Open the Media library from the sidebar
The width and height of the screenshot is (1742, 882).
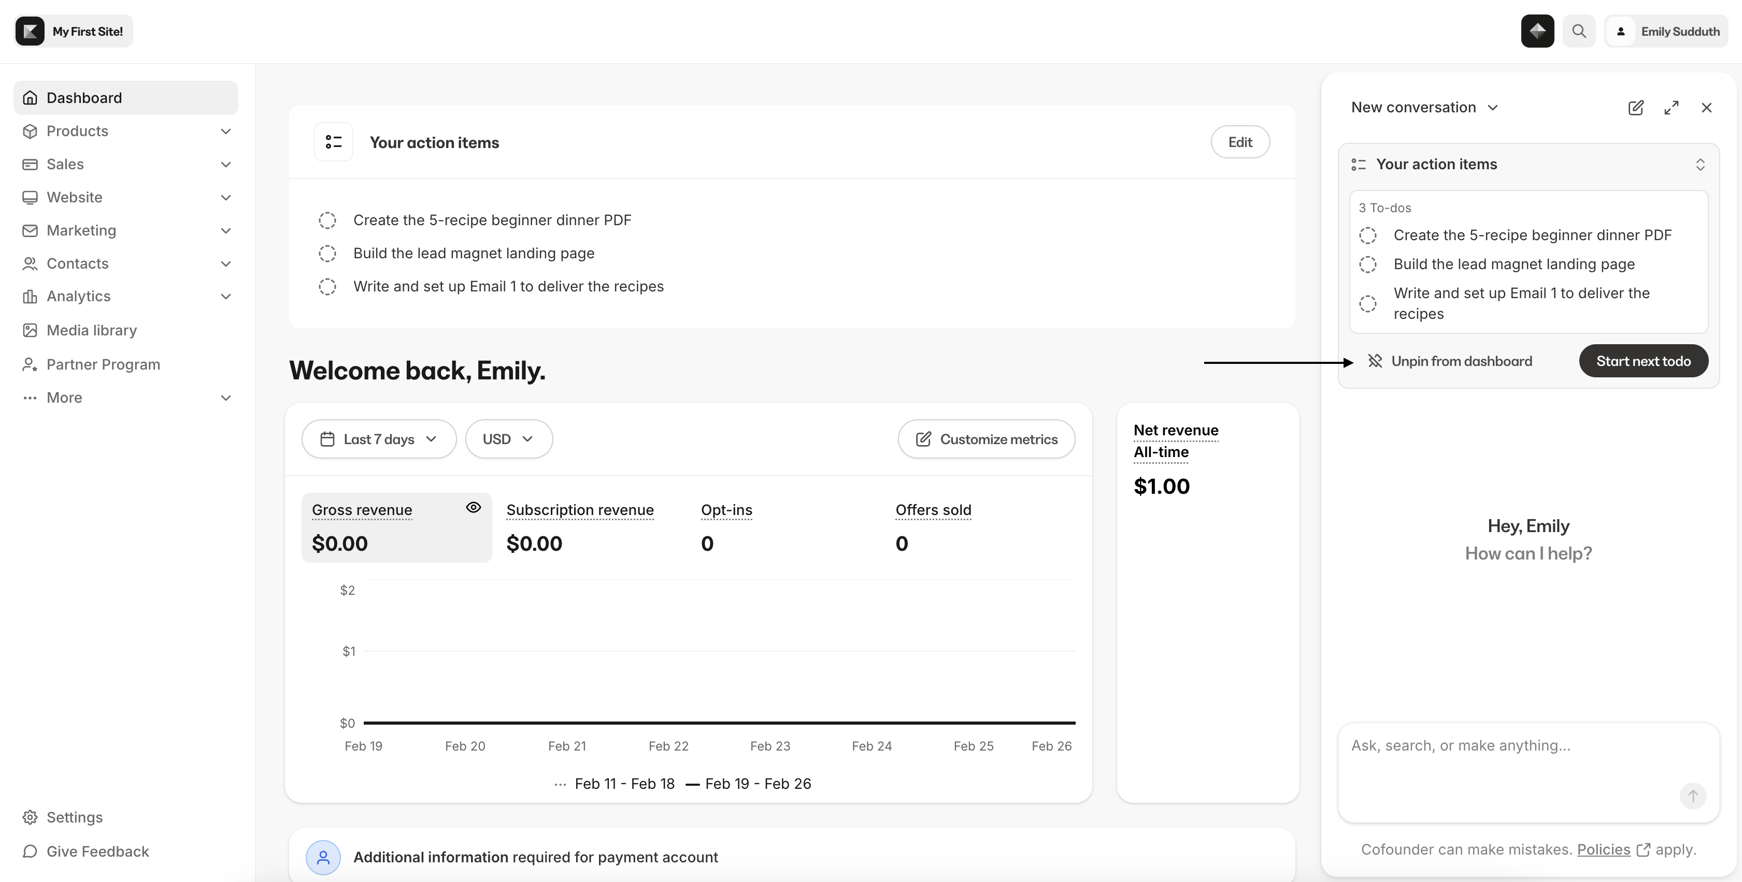[91, 330]
